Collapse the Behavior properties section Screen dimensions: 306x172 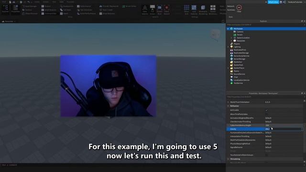(x=228, y=106)
